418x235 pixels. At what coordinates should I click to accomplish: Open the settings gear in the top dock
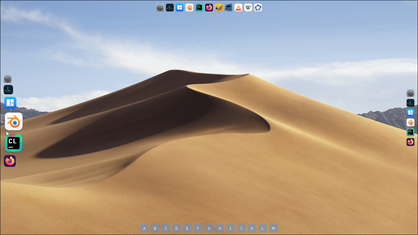160,8
